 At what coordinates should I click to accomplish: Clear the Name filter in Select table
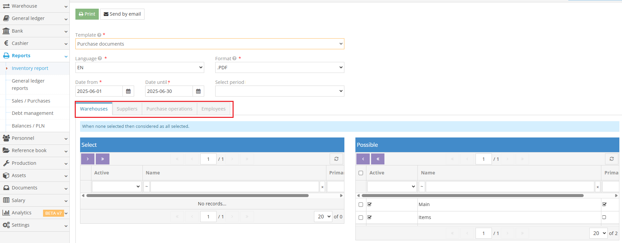pyautogui.click(x=322, y=187)
